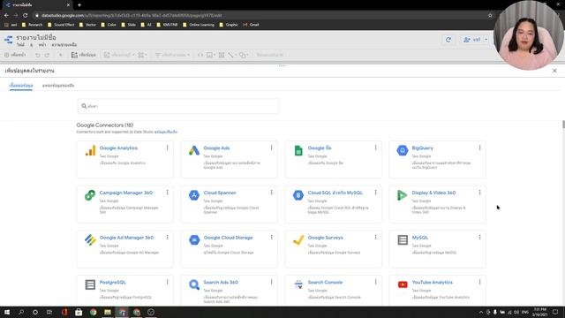Switch to the second data sources tab

pos(58,86)
